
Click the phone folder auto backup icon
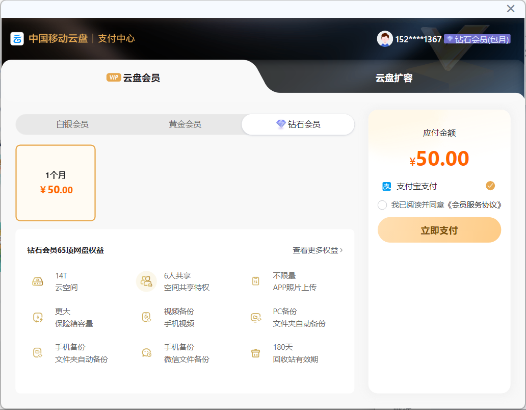[38, 353]
